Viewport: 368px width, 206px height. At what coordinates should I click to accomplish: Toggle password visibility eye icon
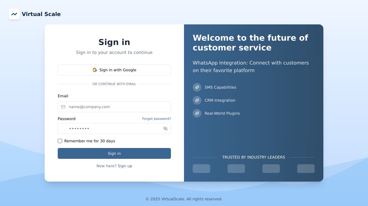pyautogui.click(x=165, y=128)
